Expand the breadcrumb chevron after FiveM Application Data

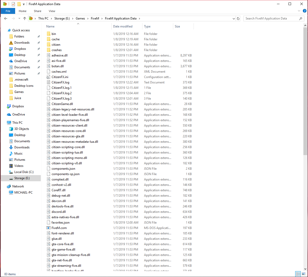(139, 18)
